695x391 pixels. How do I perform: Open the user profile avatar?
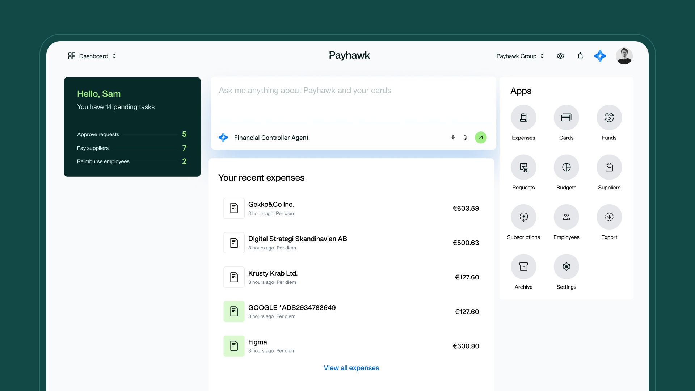coord(624,56)
